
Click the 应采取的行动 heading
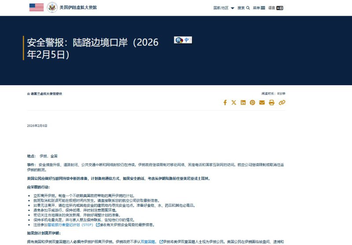point(38,187)
